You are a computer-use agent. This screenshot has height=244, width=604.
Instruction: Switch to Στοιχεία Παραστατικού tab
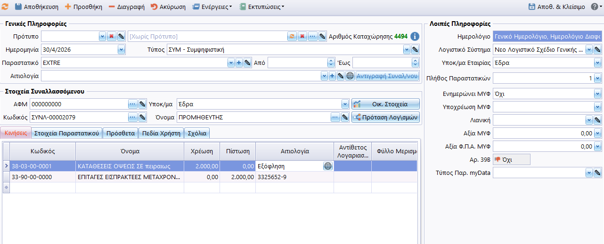pos(67,133)
